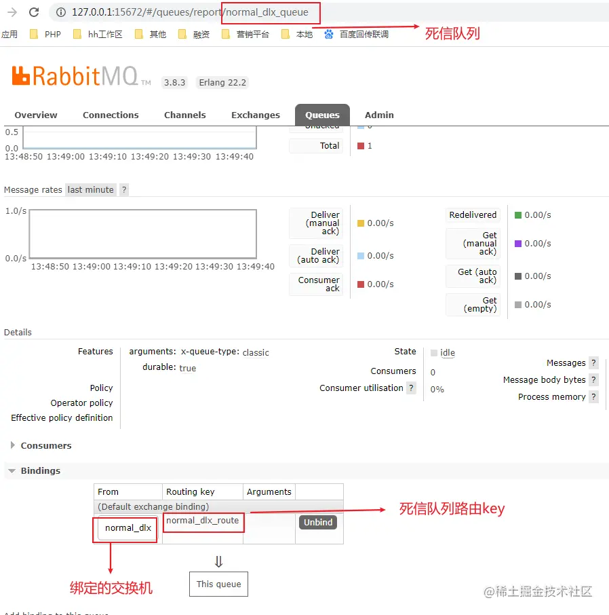Click the Effective policy definition label
Viewport: 609px width, 615px height.
(62, 417)
